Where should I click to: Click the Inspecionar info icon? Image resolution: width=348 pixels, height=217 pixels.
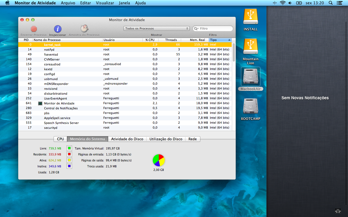(x=58, y=29)
